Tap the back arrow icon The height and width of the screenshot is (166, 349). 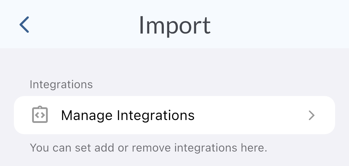[x=24, y=25]
